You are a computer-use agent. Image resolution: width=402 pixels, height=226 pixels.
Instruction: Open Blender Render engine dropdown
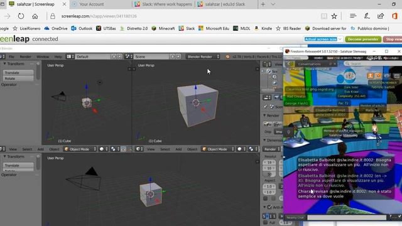[x=202, y=56]
